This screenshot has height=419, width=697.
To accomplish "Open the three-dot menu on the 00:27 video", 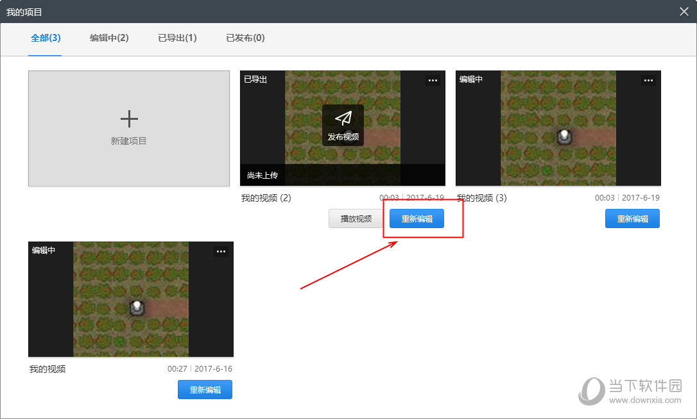I will click(x=221, y=251).
